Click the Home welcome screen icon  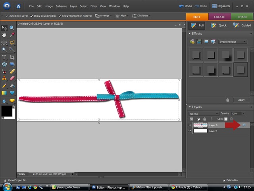pos(18,6)
